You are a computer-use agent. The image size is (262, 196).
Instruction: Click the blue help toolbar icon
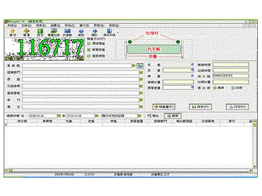pos(81,32)
